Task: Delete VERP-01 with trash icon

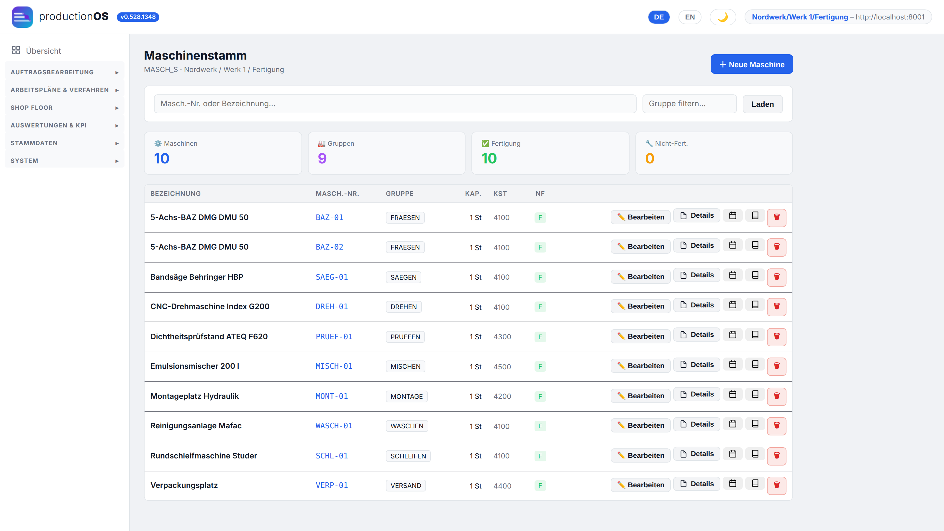Action: click(x=776, y=485)
